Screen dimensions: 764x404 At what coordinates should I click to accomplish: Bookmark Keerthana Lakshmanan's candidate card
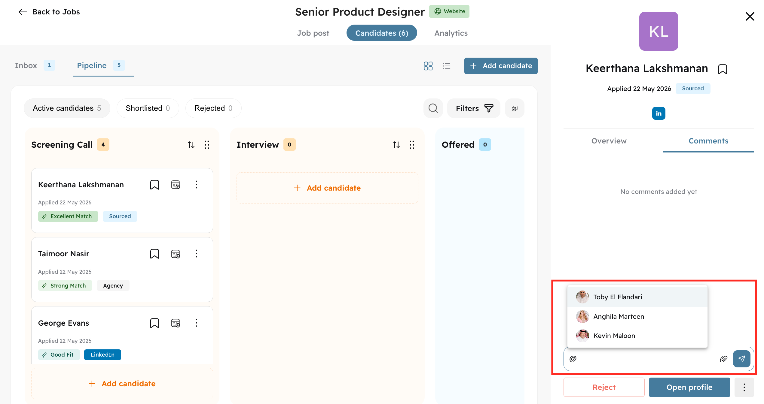coord(154,185)
